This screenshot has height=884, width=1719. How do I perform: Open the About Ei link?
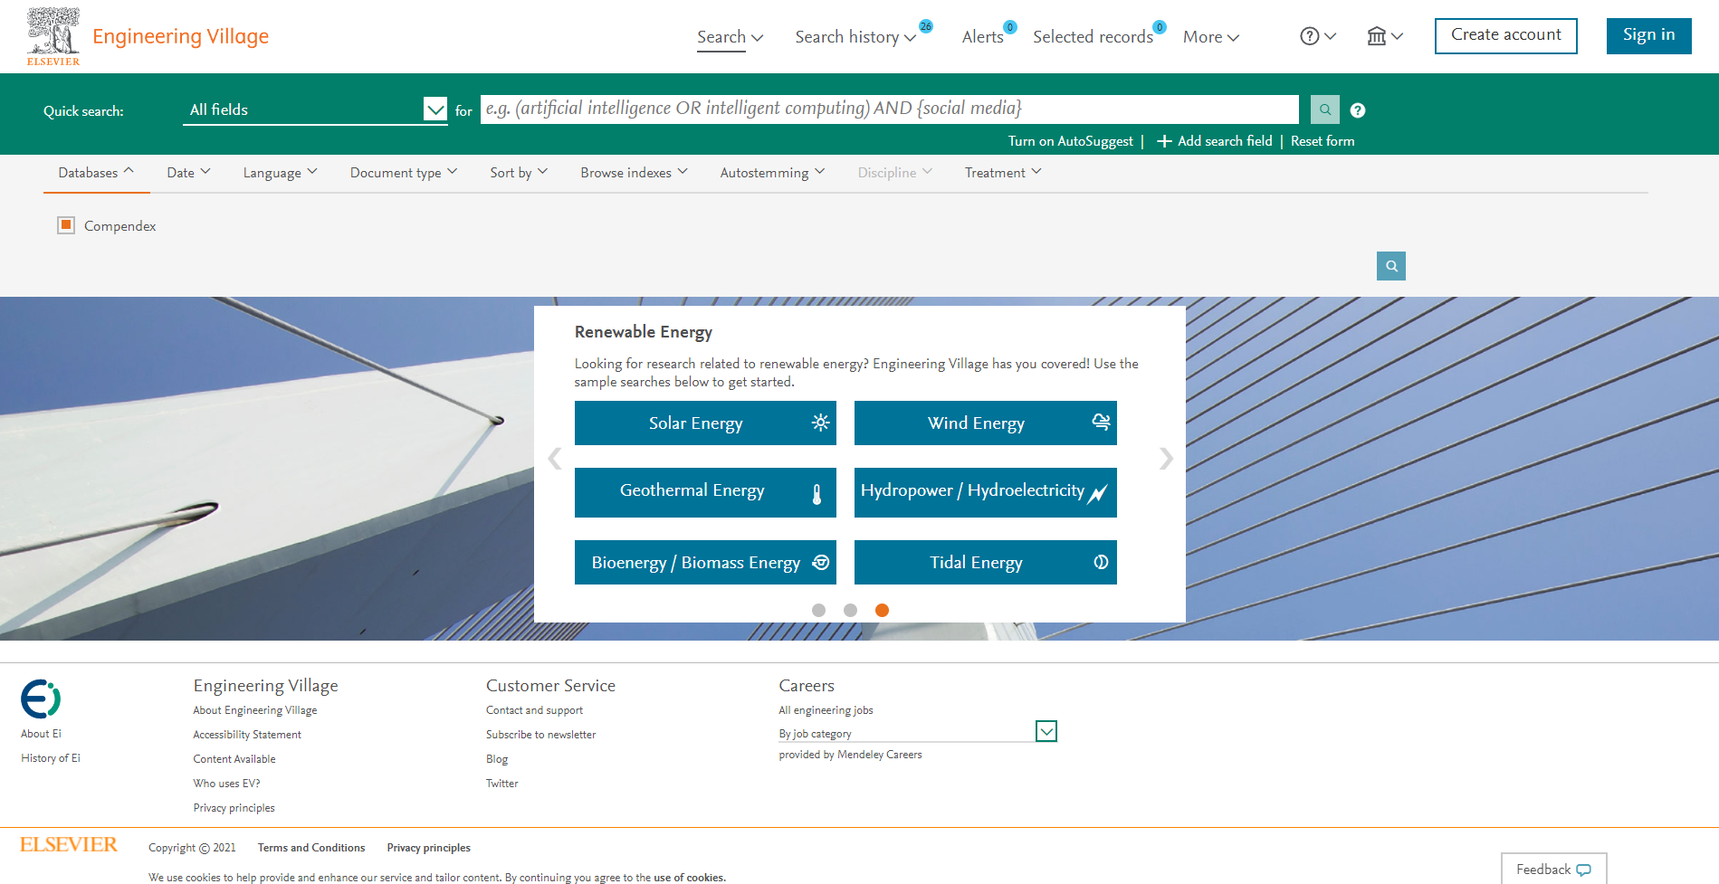tap(41, 734)
